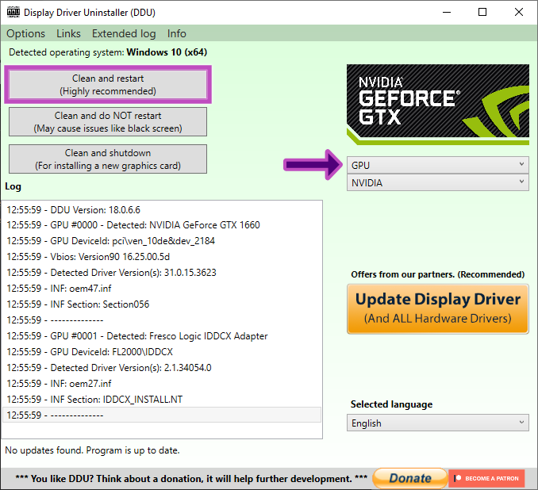Click Clean and do NOT restart button

click(x=108, y=122)
